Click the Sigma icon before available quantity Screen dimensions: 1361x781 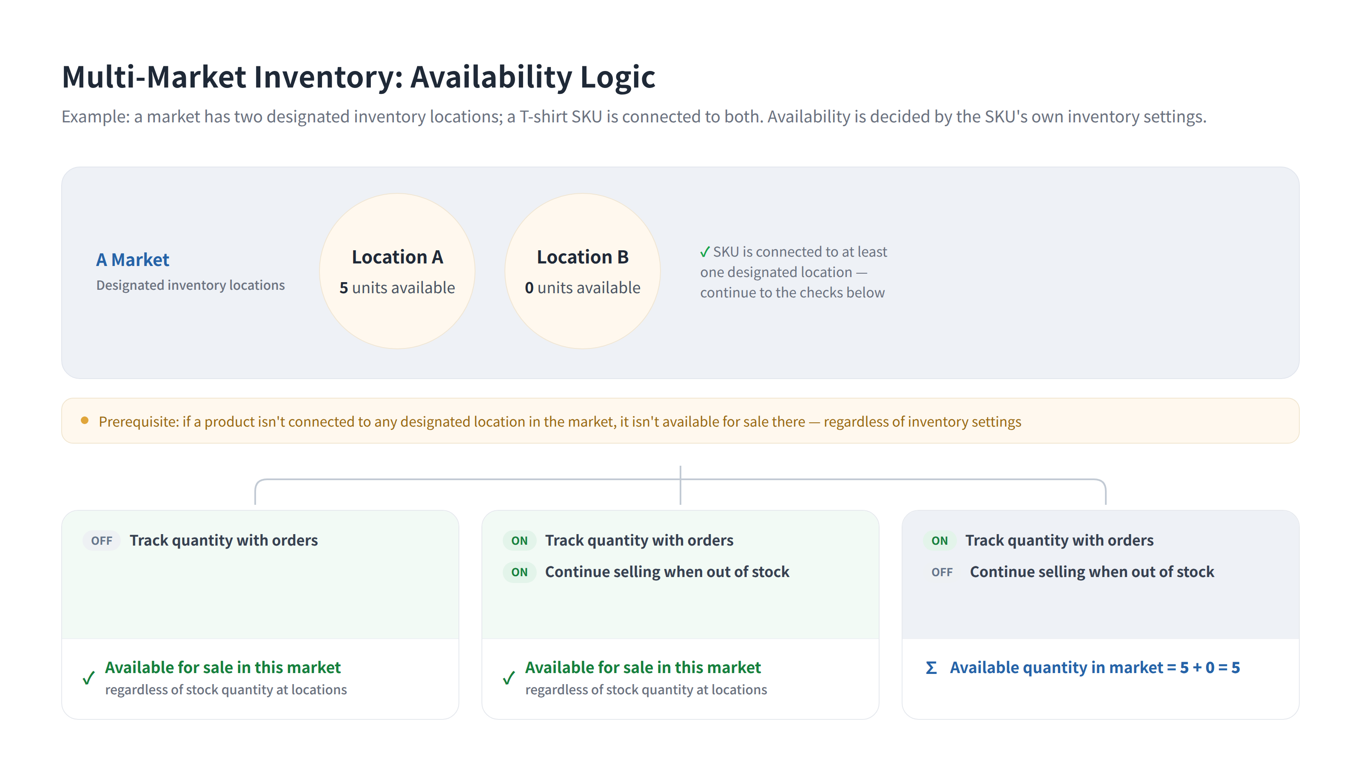(931, 668)
